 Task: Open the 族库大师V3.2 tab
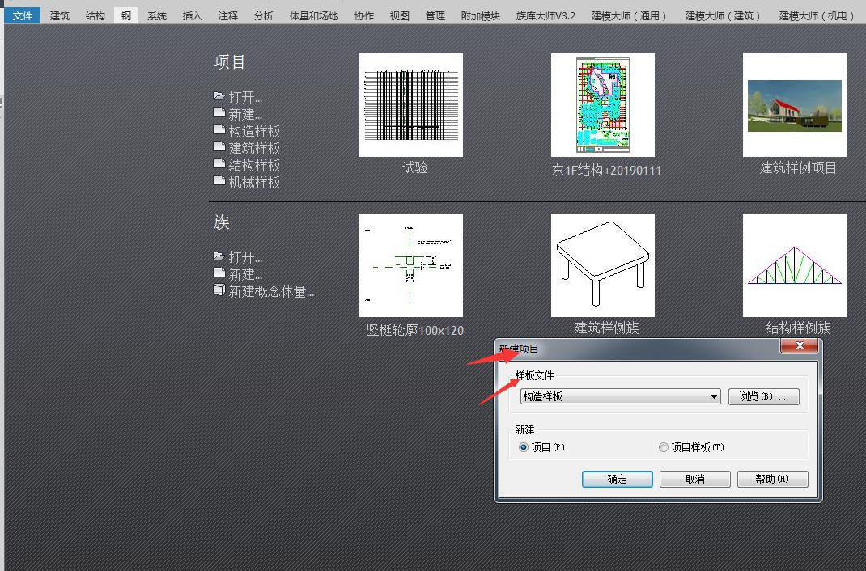click(x=545, y=15)
